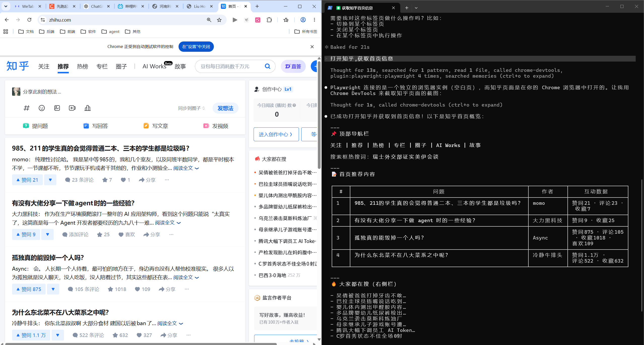Open the Chrome tab search dropdown
Image resolution: width=644 pixels, height=345 pixels.
[x=6, y=6]
